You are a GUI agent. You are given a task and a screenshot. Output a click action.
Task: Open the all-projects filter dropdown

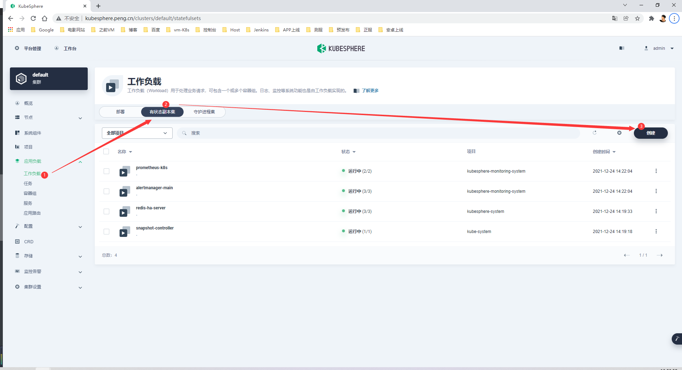pos(137,133)
